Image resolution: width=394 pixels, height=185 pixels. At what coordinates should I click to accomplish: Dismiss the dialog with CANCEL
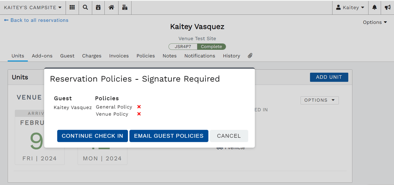coord(229,136)
